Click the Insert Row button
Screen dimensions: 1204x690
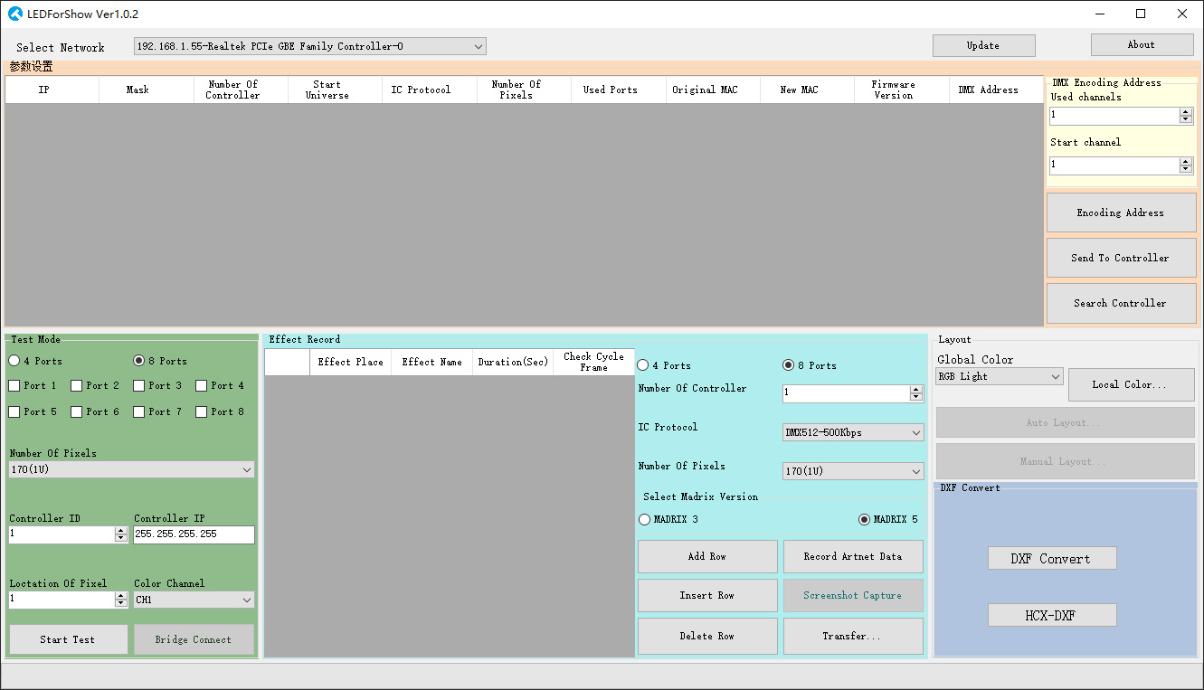707,596
